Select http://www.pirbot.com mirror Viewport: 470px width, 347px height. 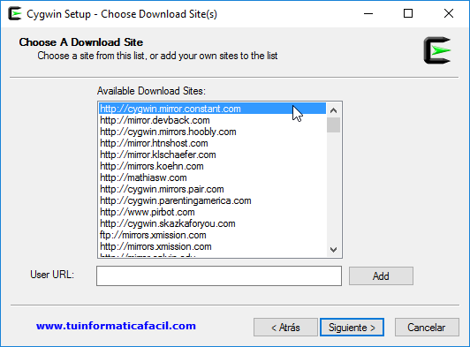212,212
